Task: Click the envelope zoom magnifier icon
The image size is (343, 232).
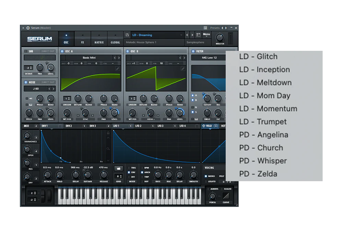Action: [108, 149]
